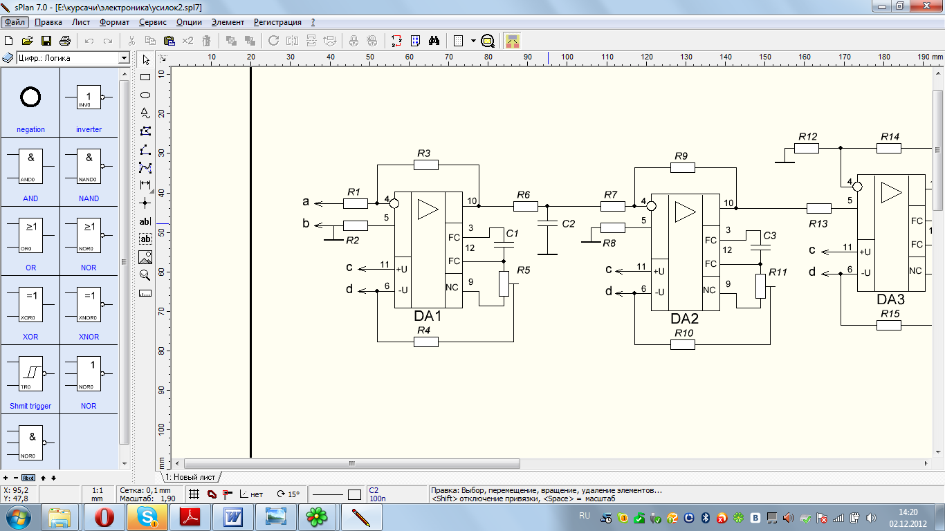Open the Сервис menu

click(152, 21)
